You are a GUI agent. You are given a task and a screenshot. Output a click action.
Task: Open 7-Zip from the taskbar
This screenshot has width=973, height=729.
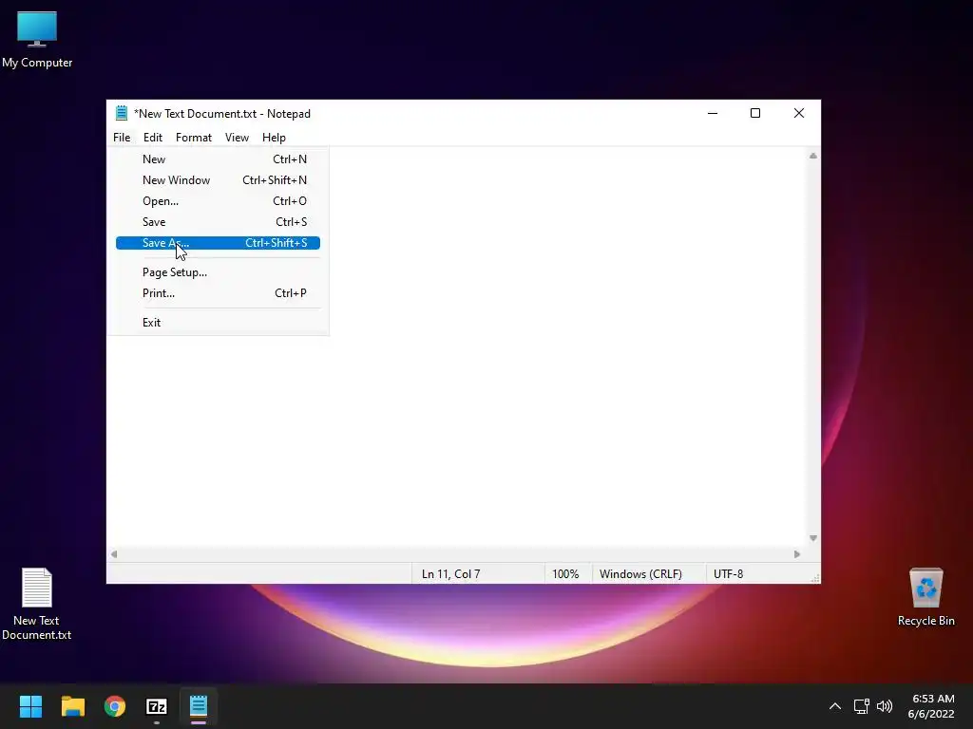click(157, 706)
